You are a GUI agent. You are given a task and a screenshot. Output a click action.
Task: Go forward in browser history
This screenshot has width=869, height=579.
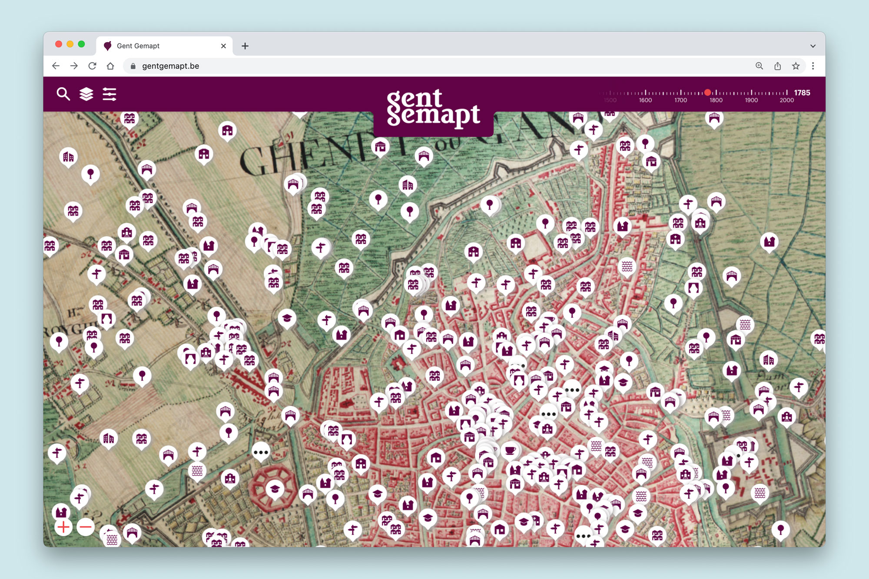click(74, 66)
